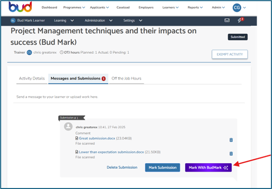Screen dimensions: 272x189
Task: Click the Mark With BudMark button
Action: pos(209,168)
